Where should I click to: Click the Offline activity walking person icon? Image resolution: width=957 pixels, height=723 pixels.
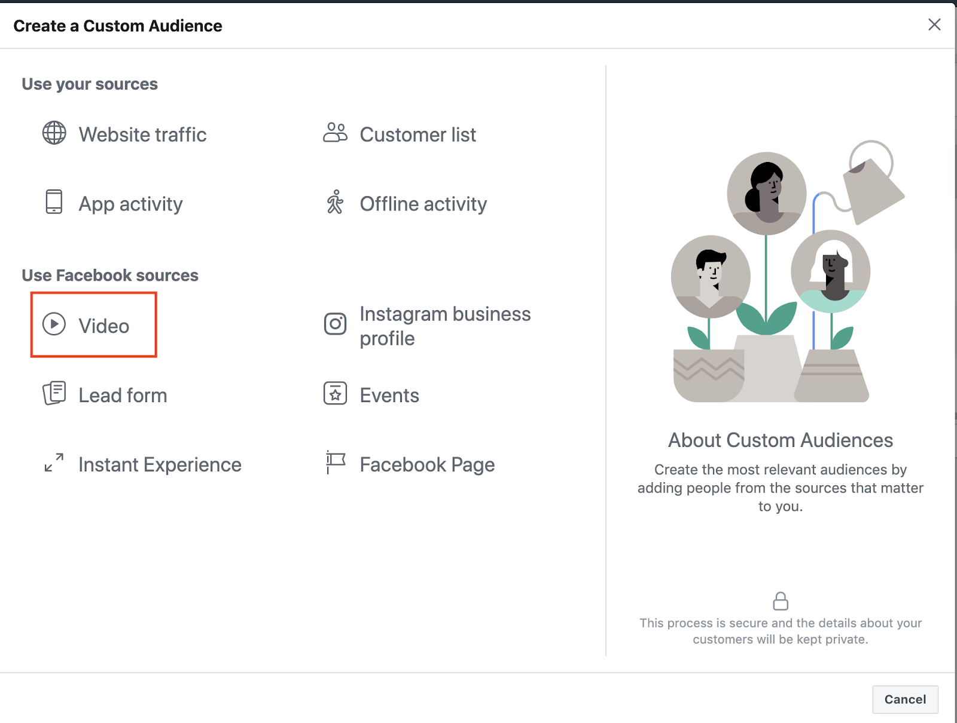[x=335, y=202]
